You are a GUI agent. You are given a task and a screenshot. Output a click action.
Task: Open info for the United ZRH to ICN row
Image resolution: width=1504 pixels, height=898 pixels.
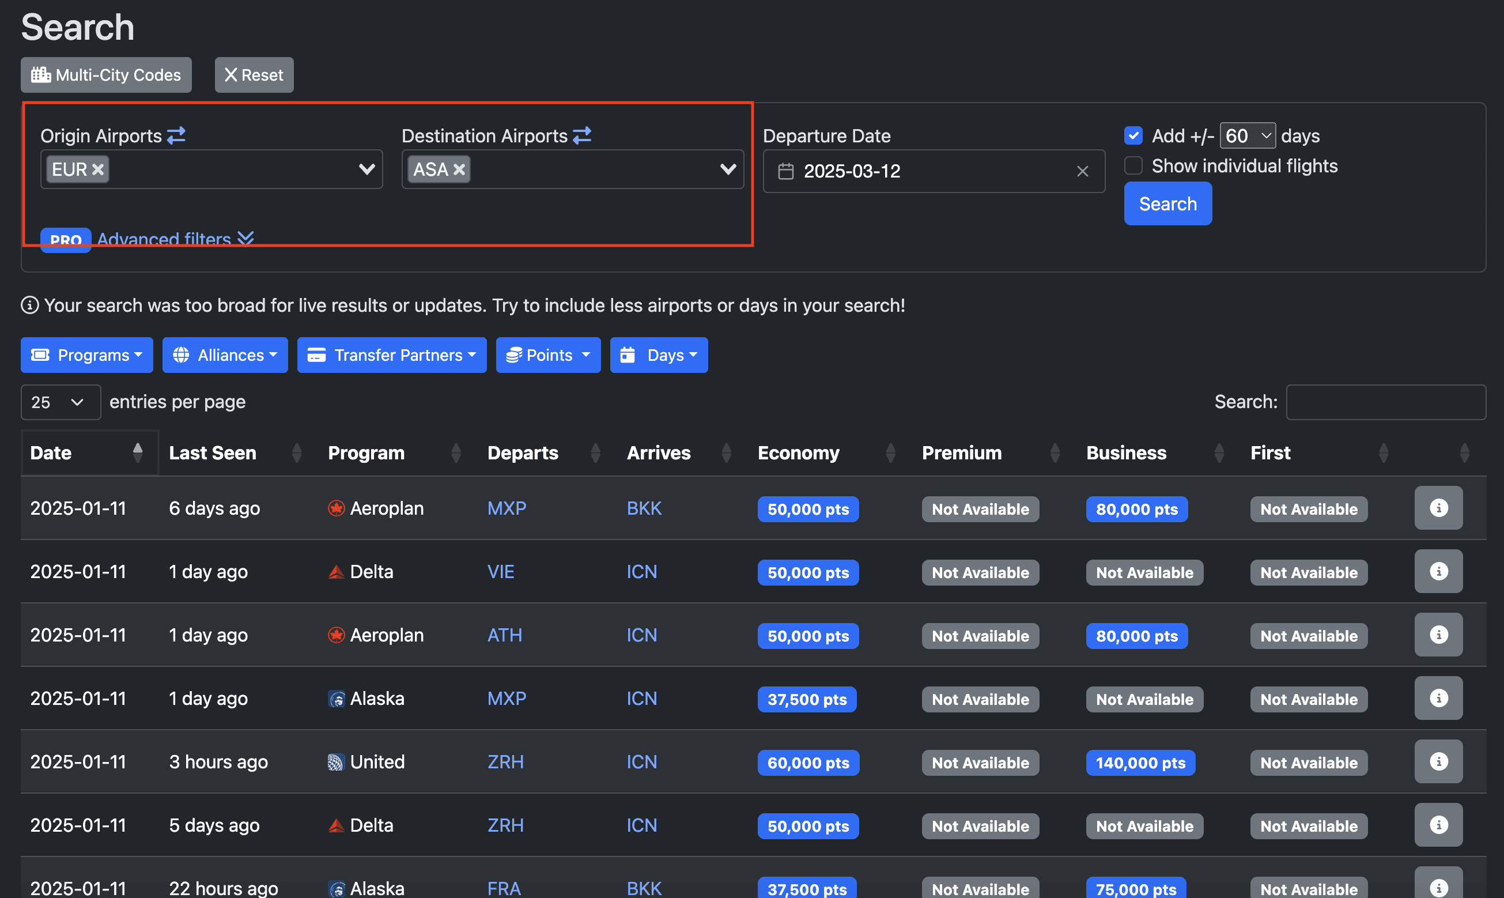click(x=1438, y=762)
